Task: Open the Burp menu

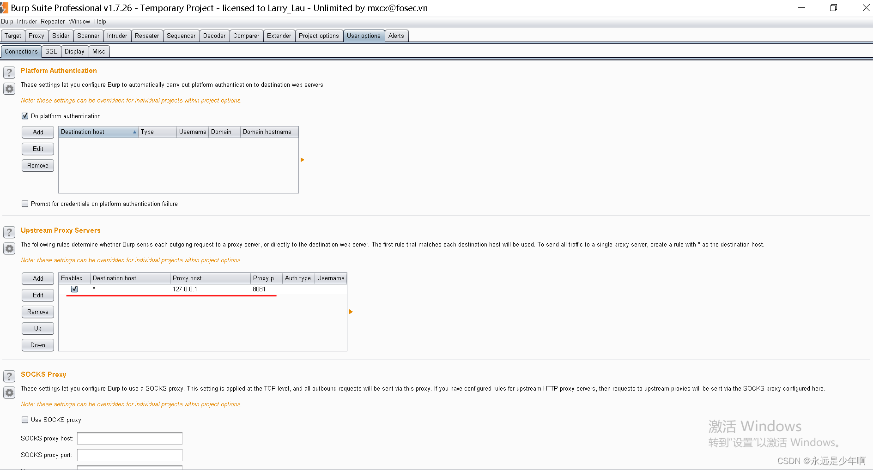Action: [7, 21]
